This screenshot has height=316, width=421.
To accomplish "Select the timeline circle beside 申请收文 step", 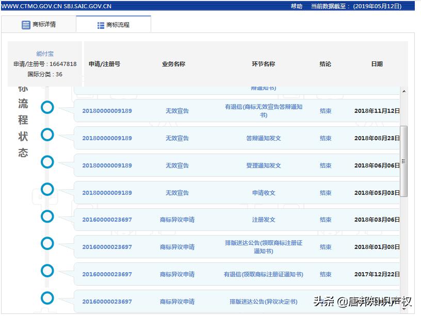I will click(x=47, y=189).
